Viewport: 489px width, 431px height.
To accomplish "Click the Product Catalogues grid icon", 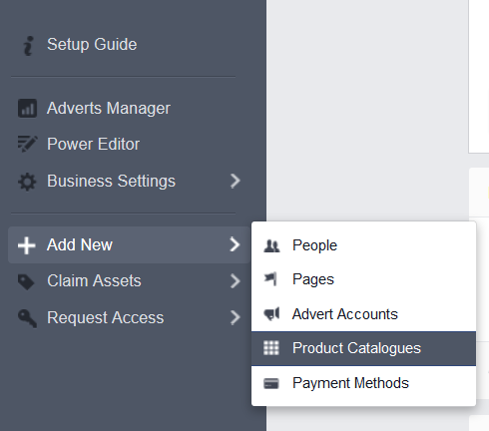I will pos(271,348).
